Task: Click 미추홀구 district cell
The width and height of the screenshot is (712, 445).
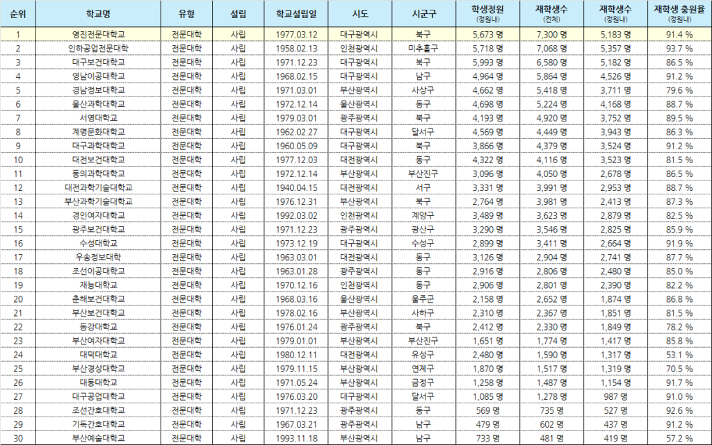Action: [423, 49]
